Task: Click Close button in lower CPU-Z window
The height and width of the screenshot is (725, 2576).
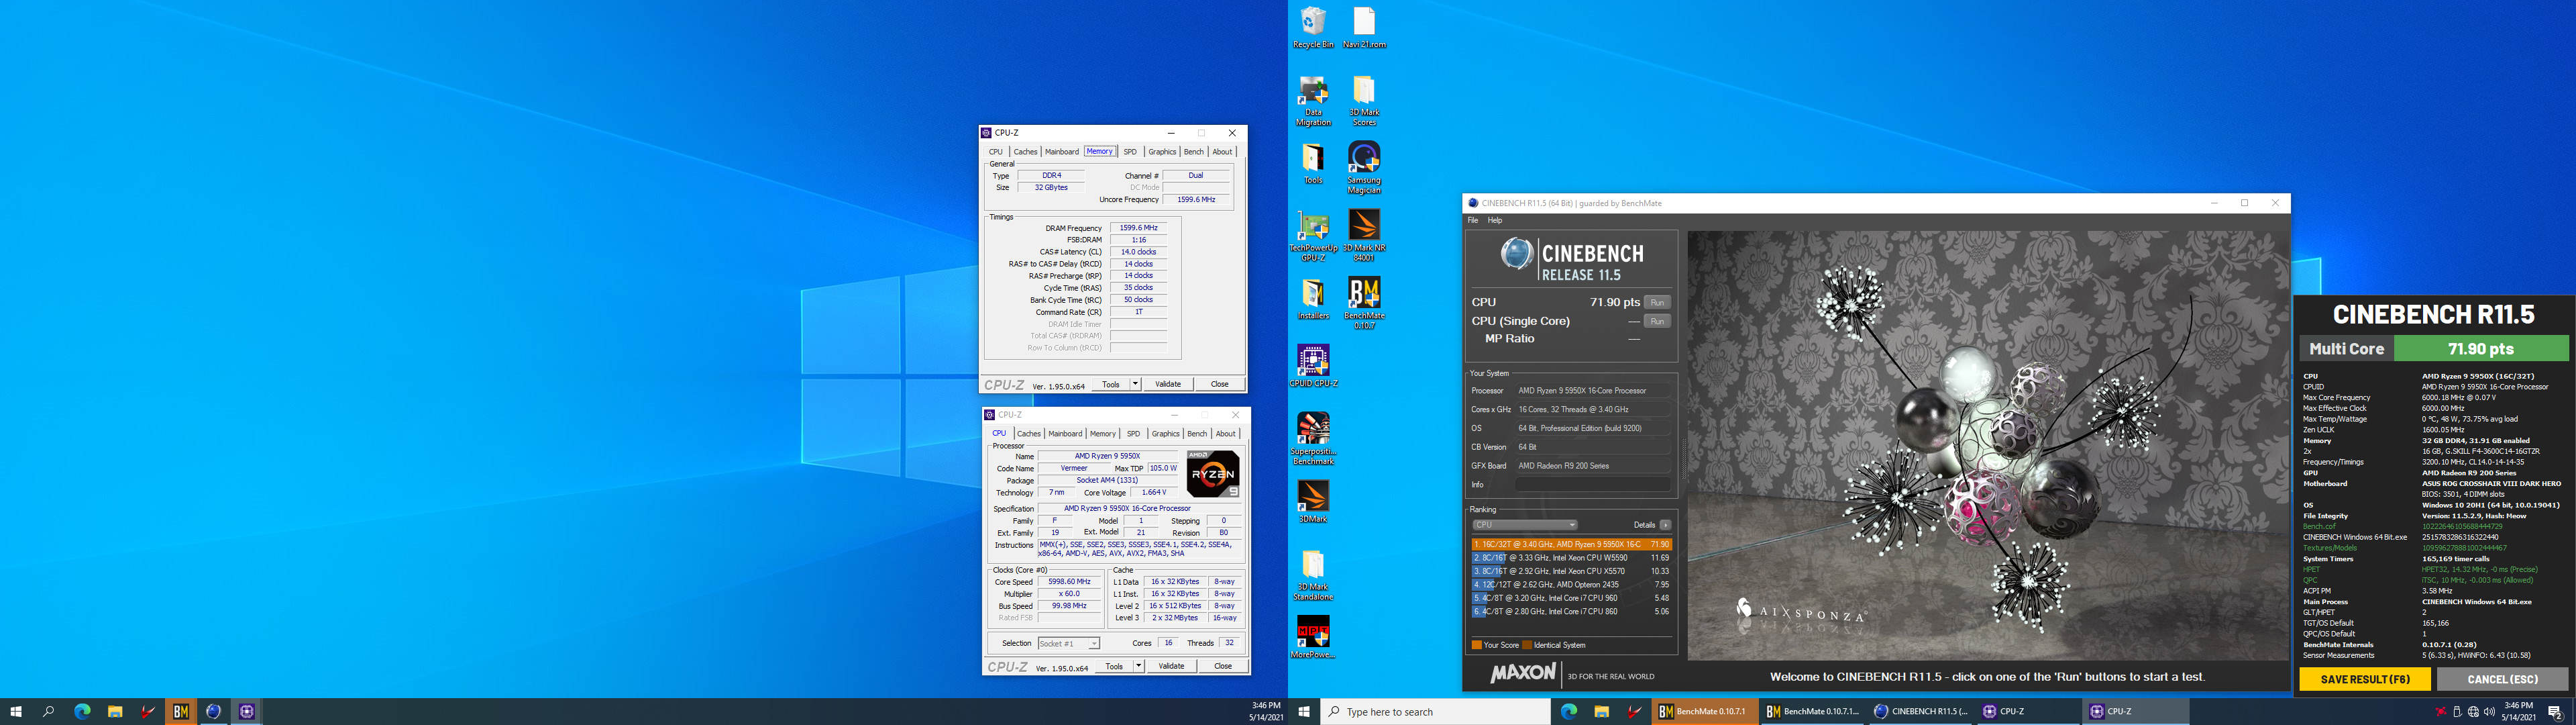Action: click(1222, 666)
